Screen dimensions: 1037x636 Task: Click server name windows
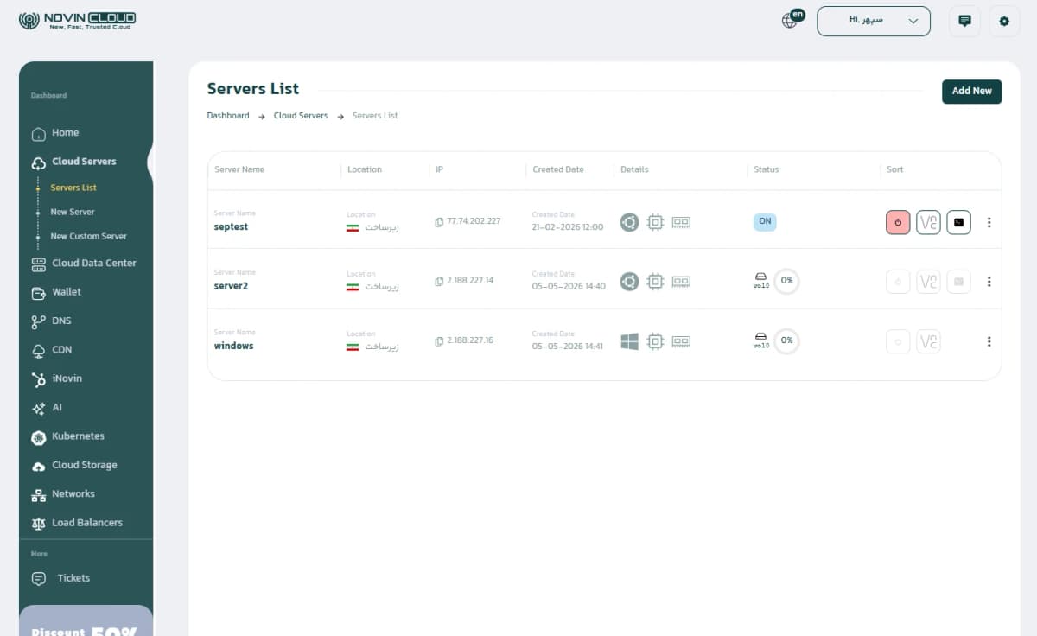click(x=233, y=346)
